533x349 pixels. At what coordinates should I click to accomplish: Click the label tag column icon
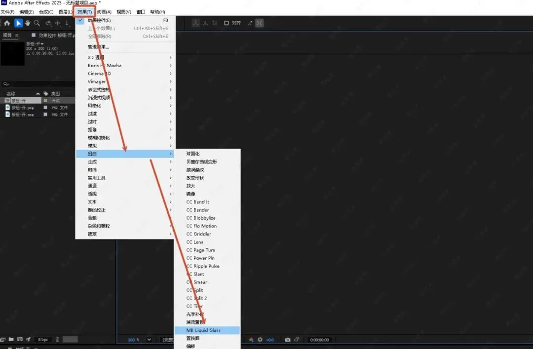45,93
